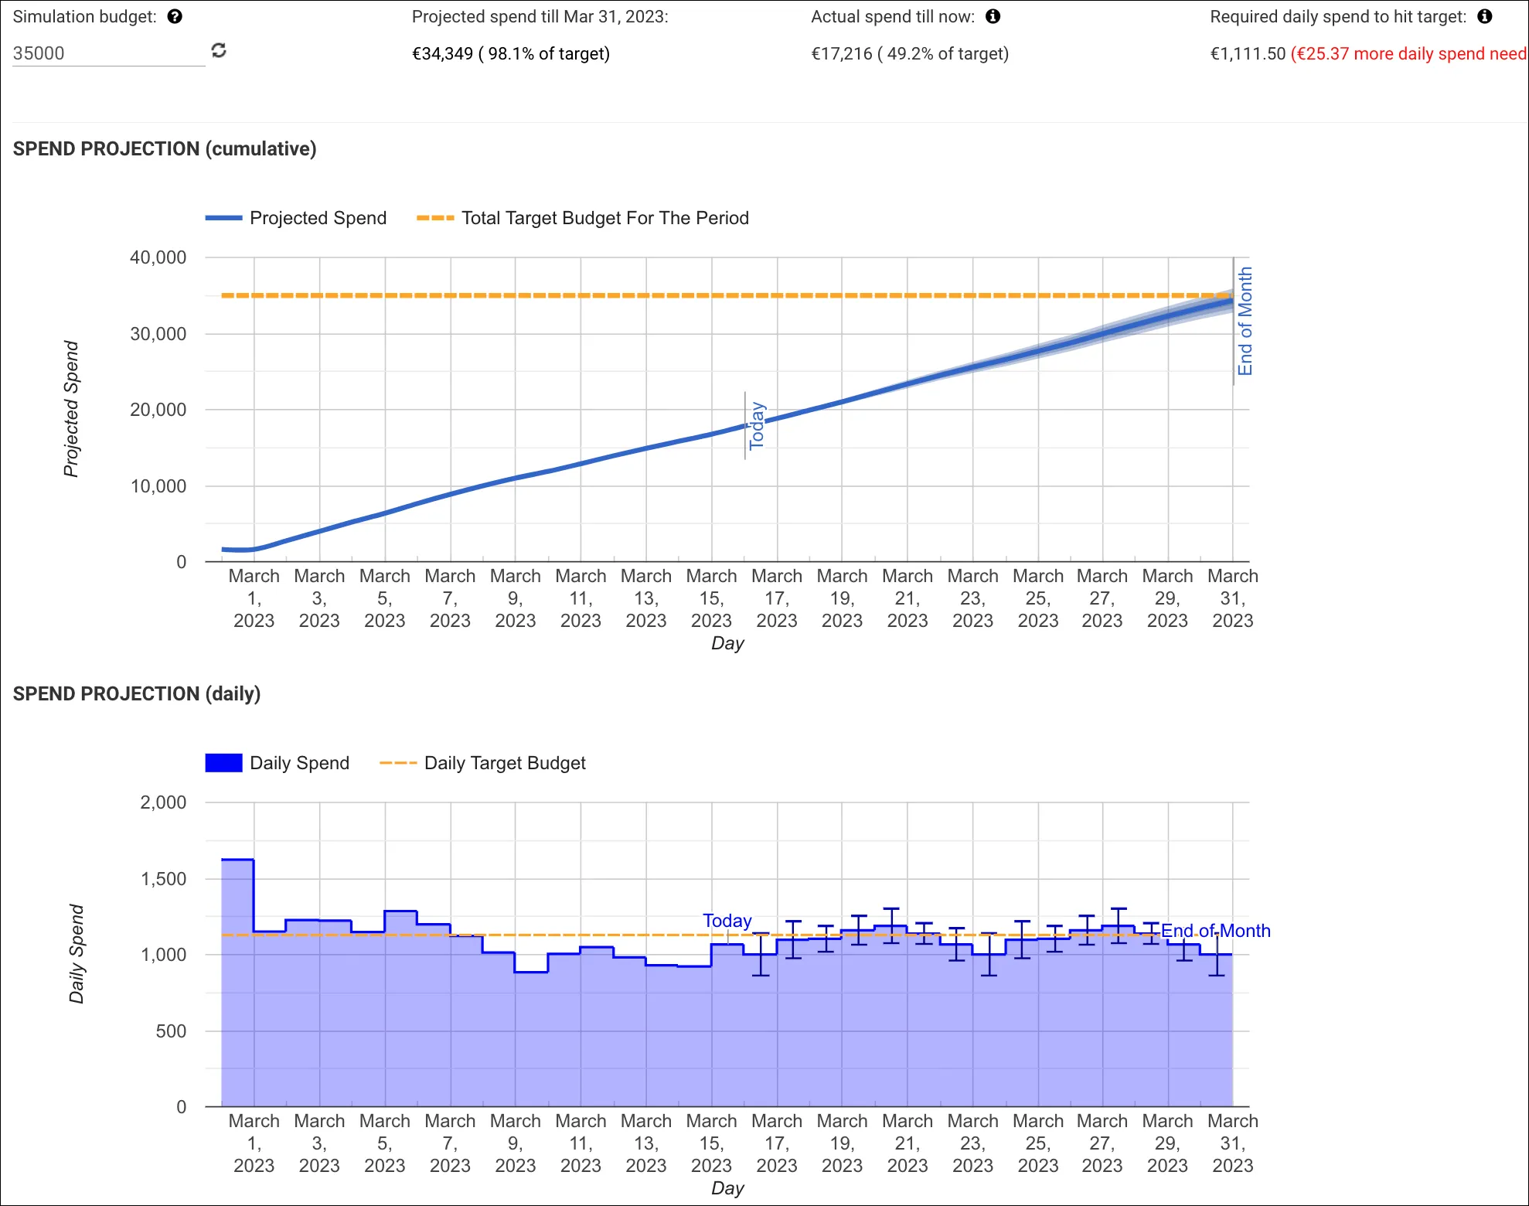Click info icon next to Required daily spend
The width and height of the screenshot is (1529, 1206).
[x=1484, y=17]
